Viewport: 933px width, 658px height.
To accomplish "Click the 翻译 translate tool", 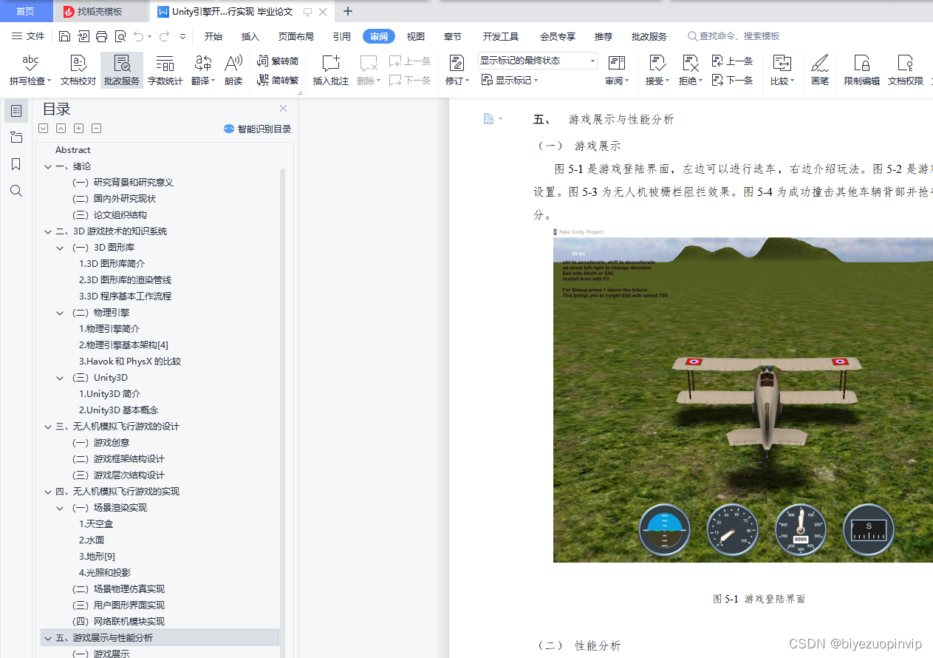I will [x=202, y=71].
